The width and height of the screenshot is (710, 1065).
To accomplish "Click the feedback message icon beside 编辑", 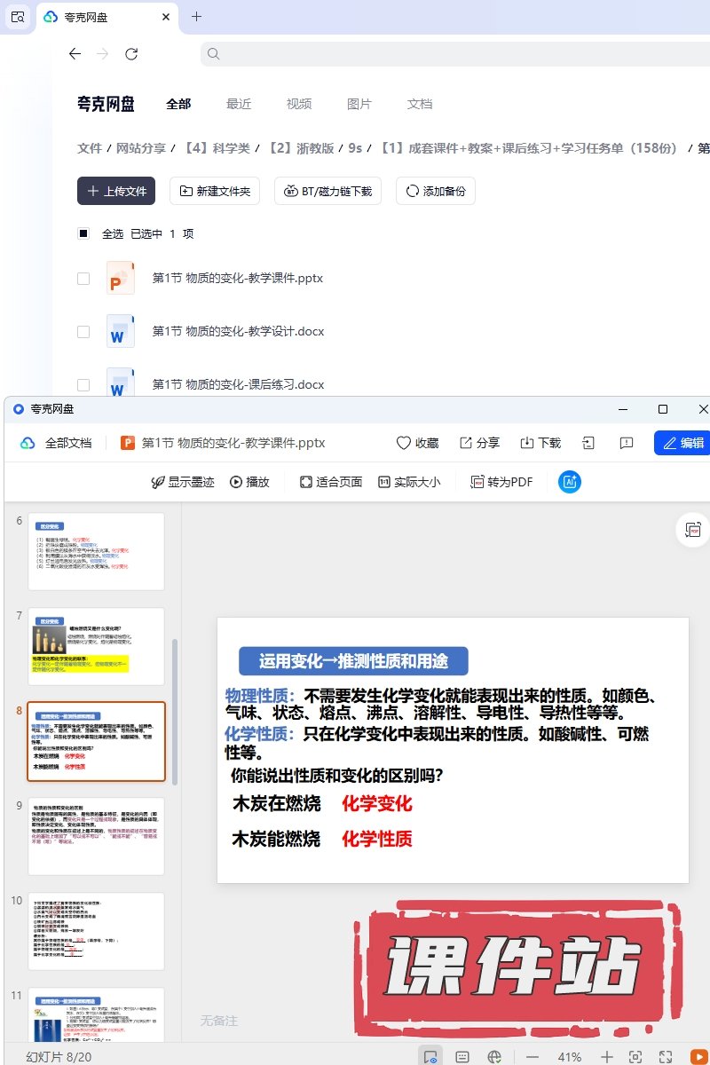I will (627, 443).
